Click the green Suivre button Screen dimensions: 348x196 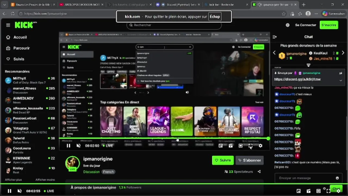coord(223,160)
